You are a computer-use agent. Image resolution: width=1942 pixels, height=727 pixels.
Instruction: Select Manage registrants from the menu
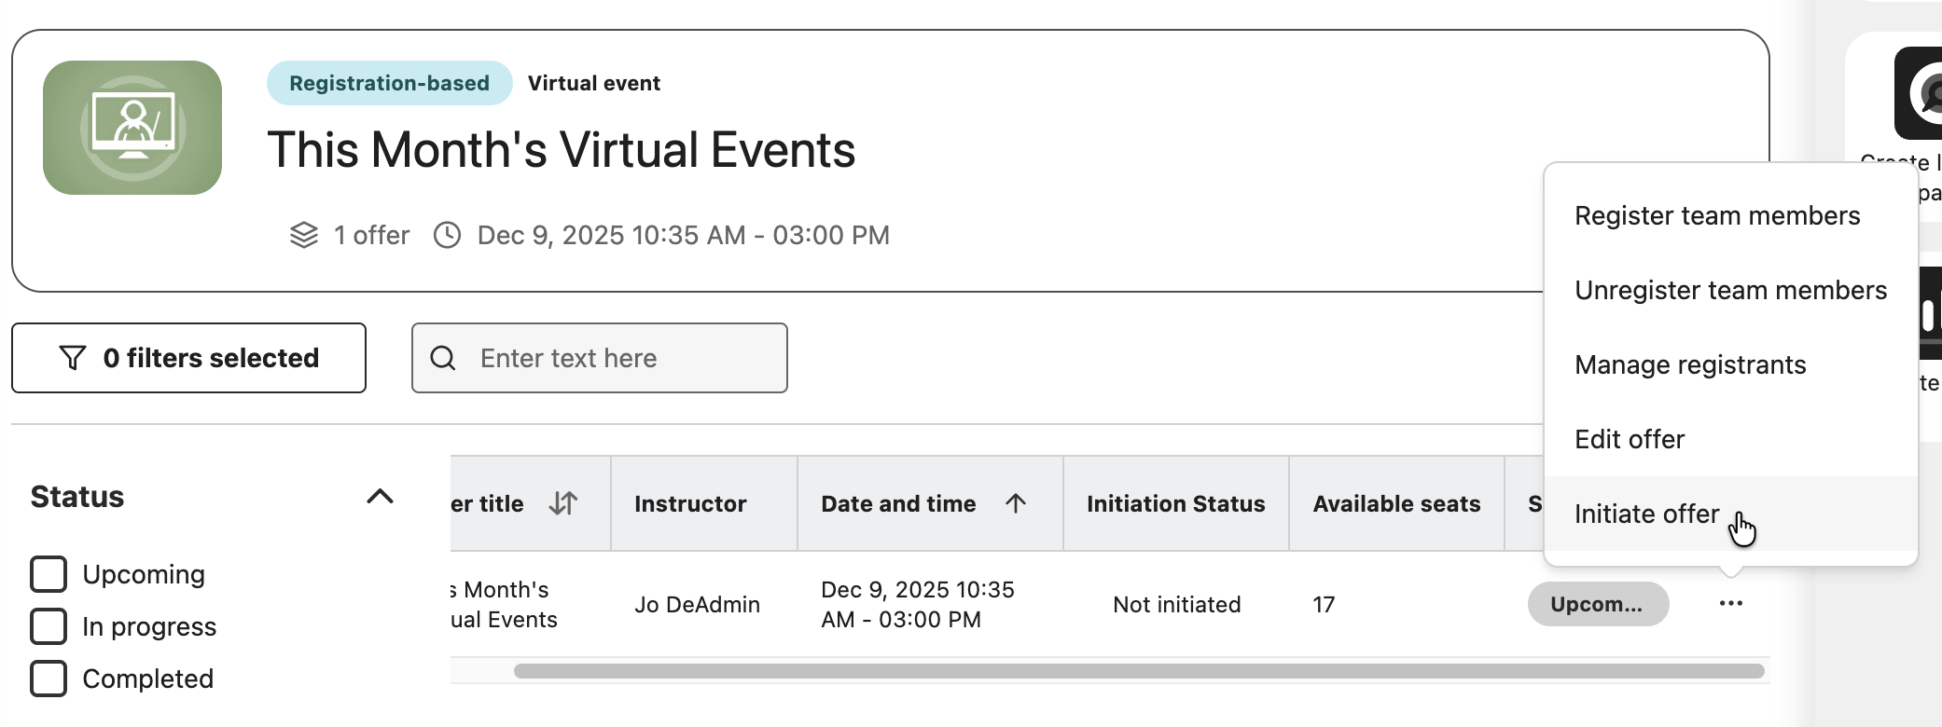click(1689, 364)
